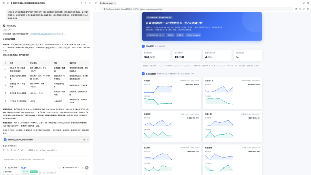Click the 线下活动 trend chart card
The image size is (311, 175).
232,160
